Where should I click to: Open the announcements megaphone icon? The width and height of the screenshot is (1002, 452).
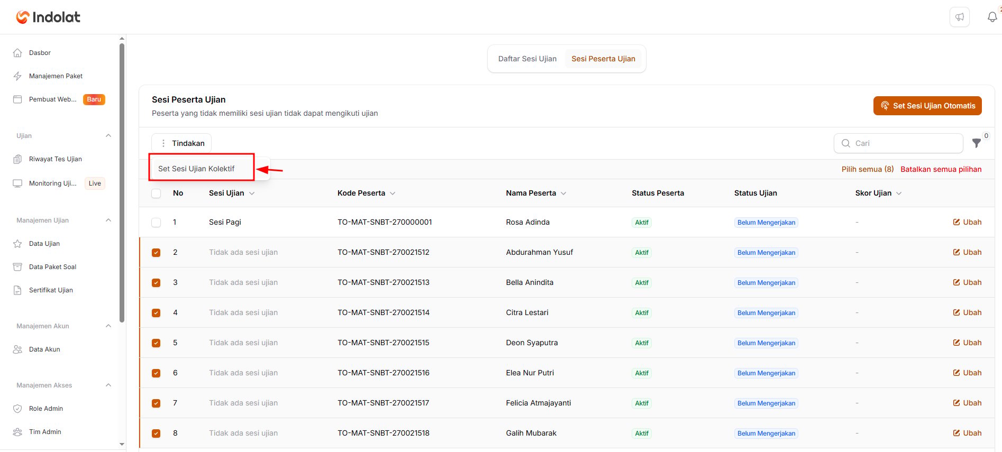coord(960,17)
